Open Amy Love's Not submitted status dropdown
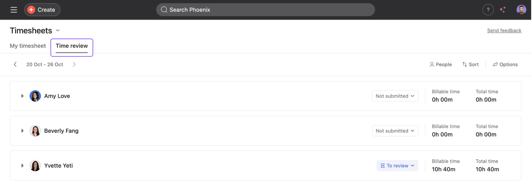The height and width of the screenshot is (193, 532). pos(395,96)
